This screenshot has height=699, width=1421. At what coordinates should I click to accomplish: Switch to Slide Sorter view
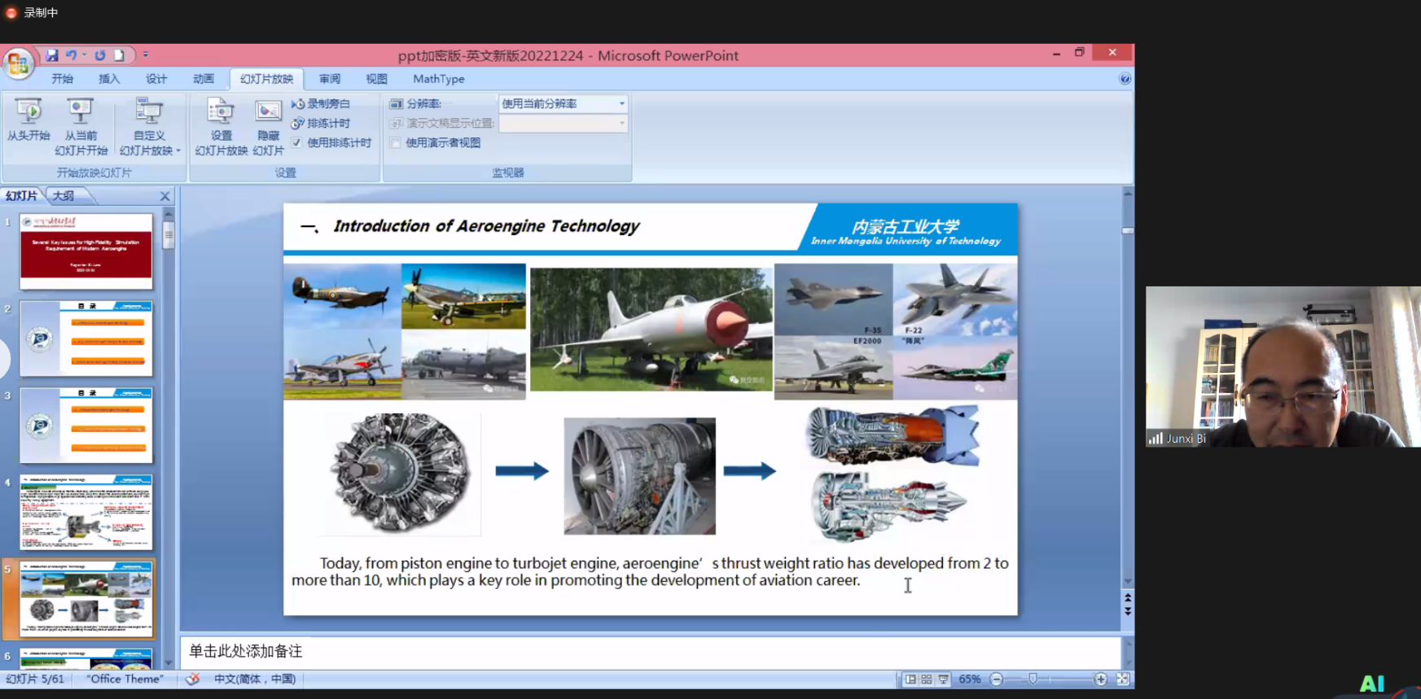pyautogui.click(x=927, y=679)
